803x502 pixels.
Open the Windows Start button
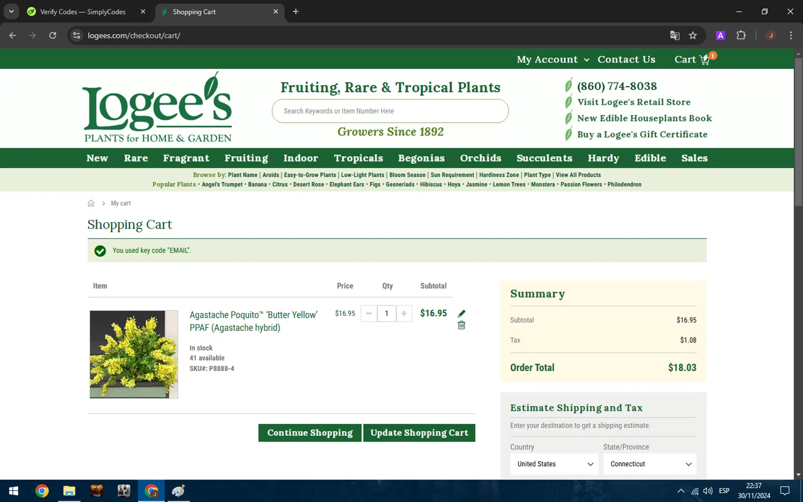(x=14, y=491)
